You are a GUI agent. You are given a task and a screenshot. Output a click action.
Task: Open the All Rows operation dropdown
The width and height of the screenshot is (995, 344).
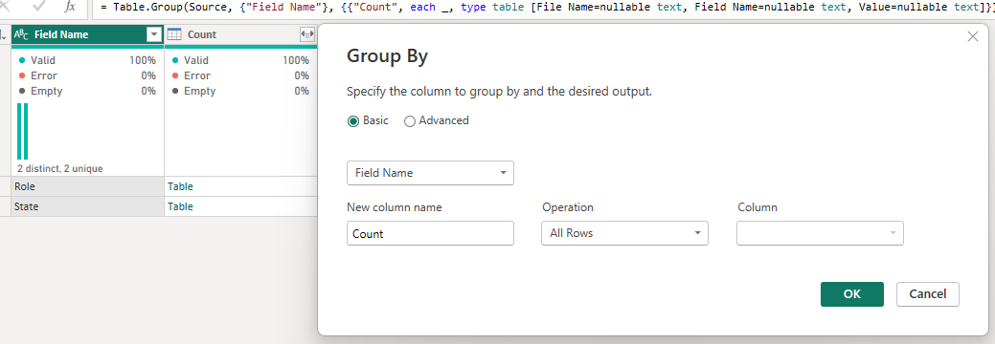pos(624,233)
